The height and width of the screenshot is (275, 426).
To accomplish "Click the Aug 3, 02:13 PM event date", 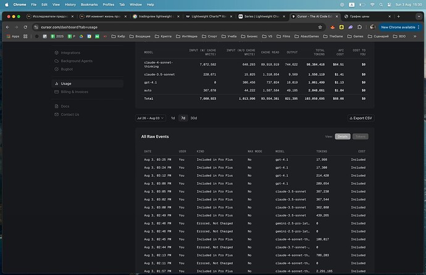I will click(157, 255).
